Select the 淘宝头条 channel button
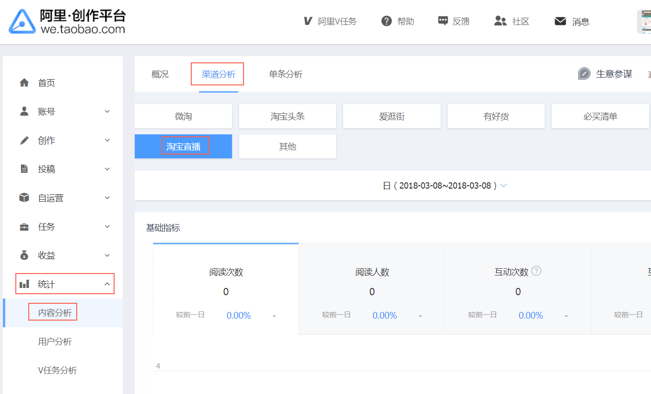This screenshot has width=651, height=394. pos(288,116)
